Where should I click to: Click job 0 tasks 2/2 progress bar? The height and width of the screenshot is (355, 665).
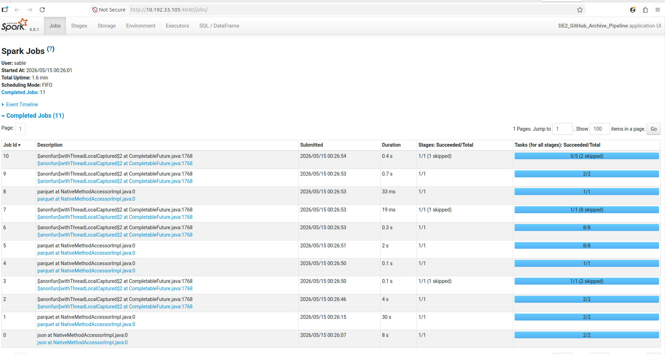tap(586, 335)
